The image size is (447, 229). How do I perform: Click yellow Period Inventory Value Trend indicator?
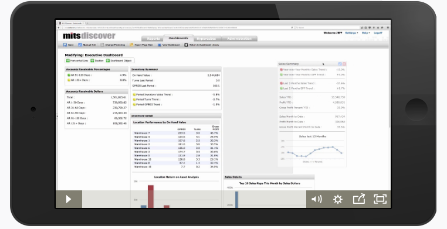pos(134,94)
